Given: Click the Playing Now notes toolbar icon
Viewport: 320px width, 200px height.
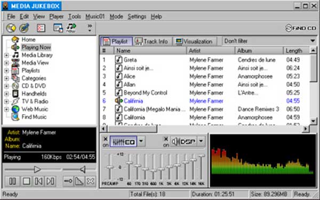Looking at the screenshot, I should tap(71, 28).
